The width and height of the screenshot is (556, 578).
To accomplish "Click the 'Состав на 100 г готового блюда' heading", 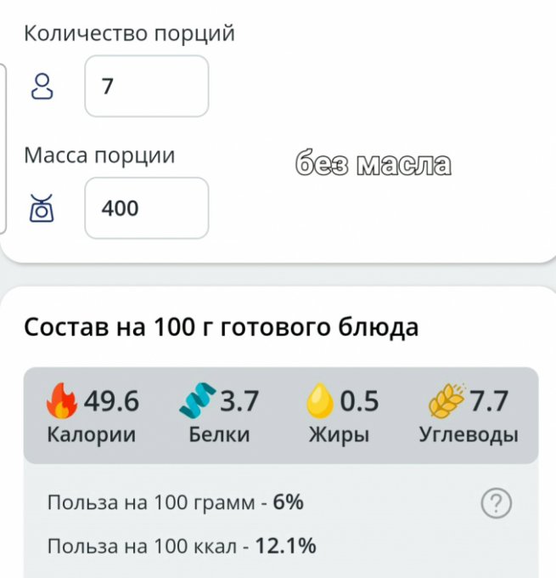I will (x=221, y=327).
